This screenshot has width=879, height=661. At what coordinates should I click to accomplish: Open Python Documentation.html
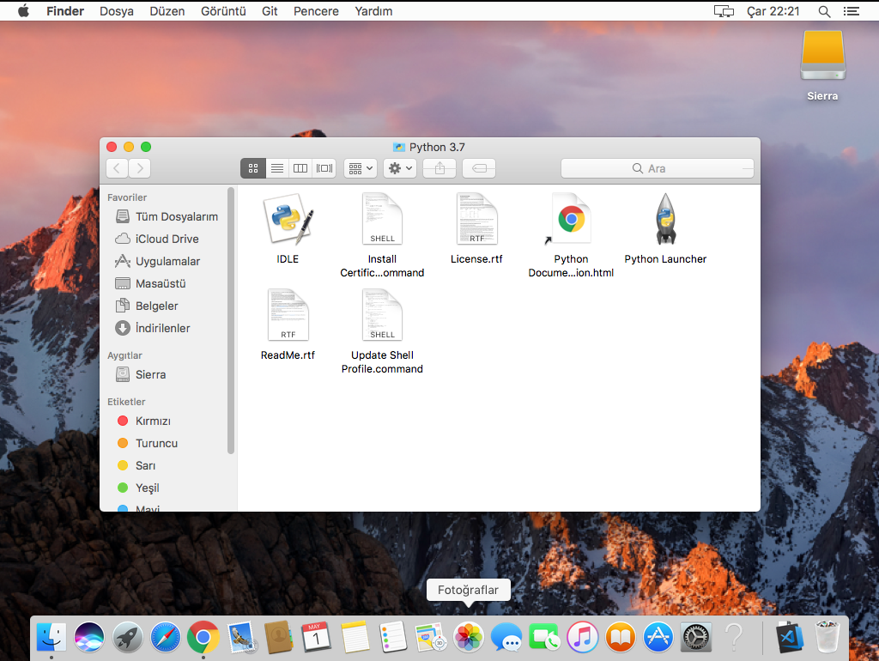click(x=571, y=219)
